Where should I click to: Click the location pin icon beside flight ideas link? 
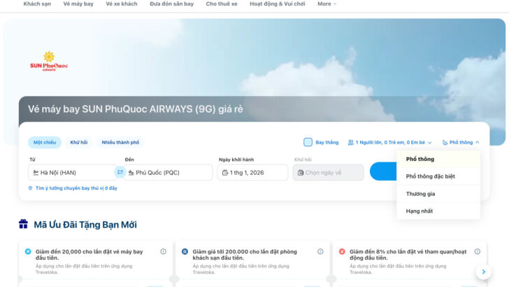pos(30,188)
